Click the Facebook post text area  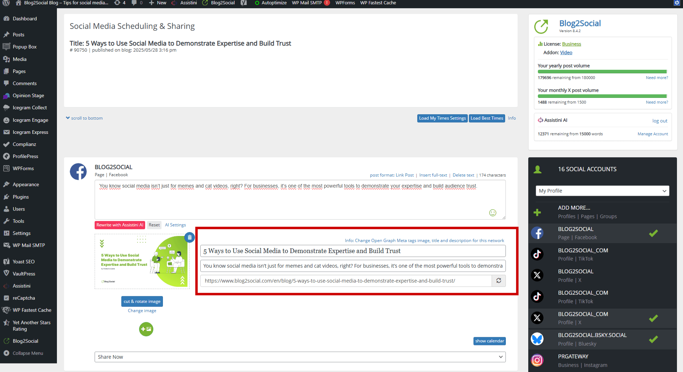pos(300,200)
